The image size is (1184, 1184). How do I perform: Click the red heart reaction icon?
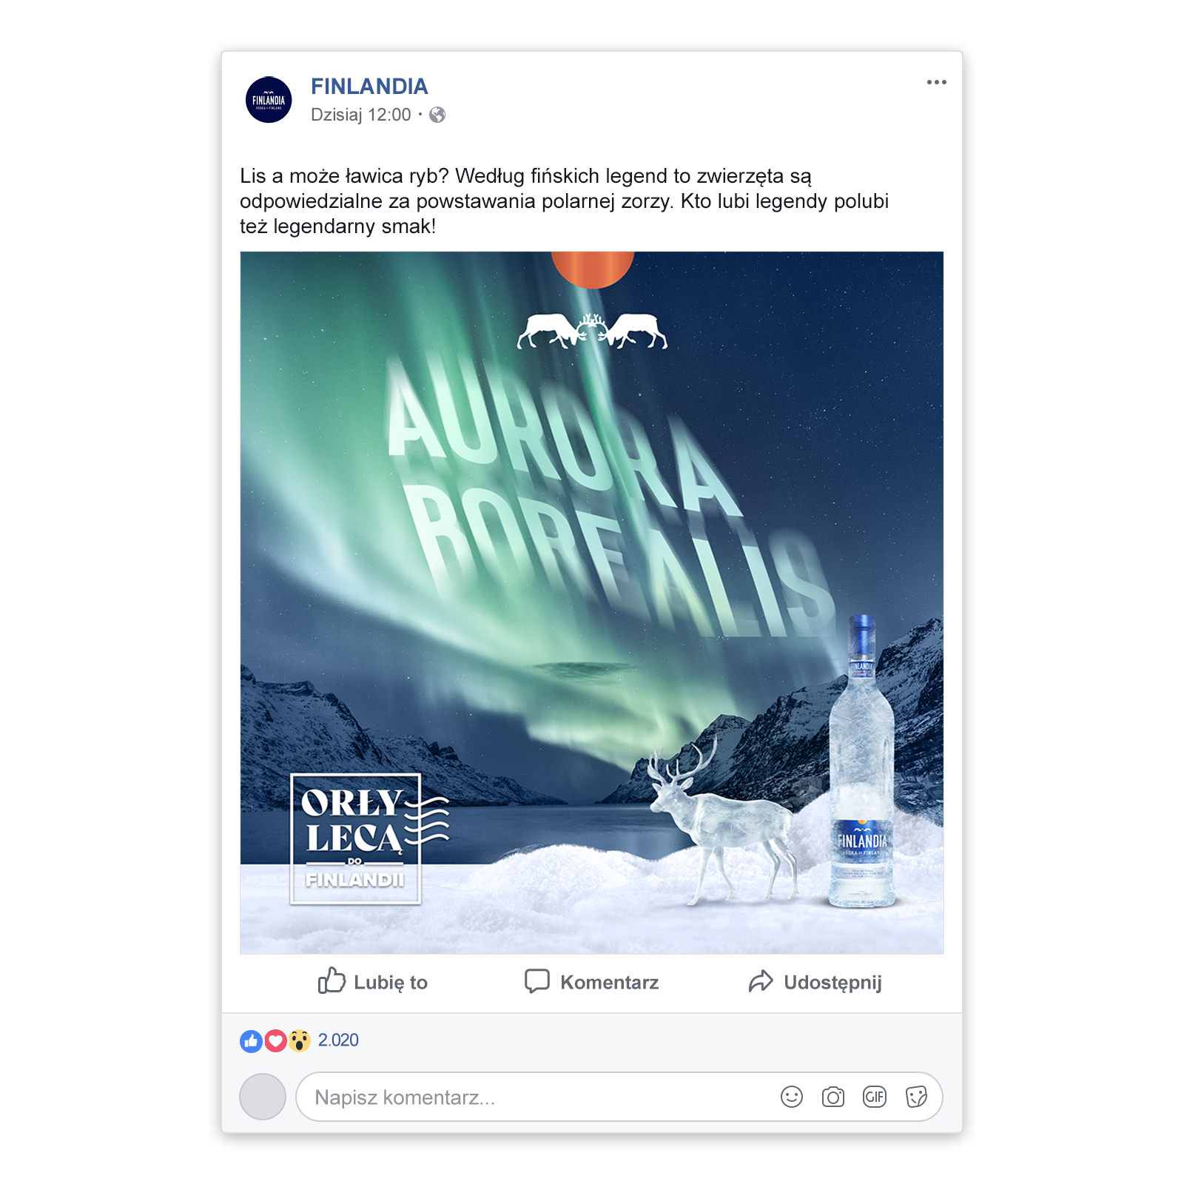(x=275, y=1040)
